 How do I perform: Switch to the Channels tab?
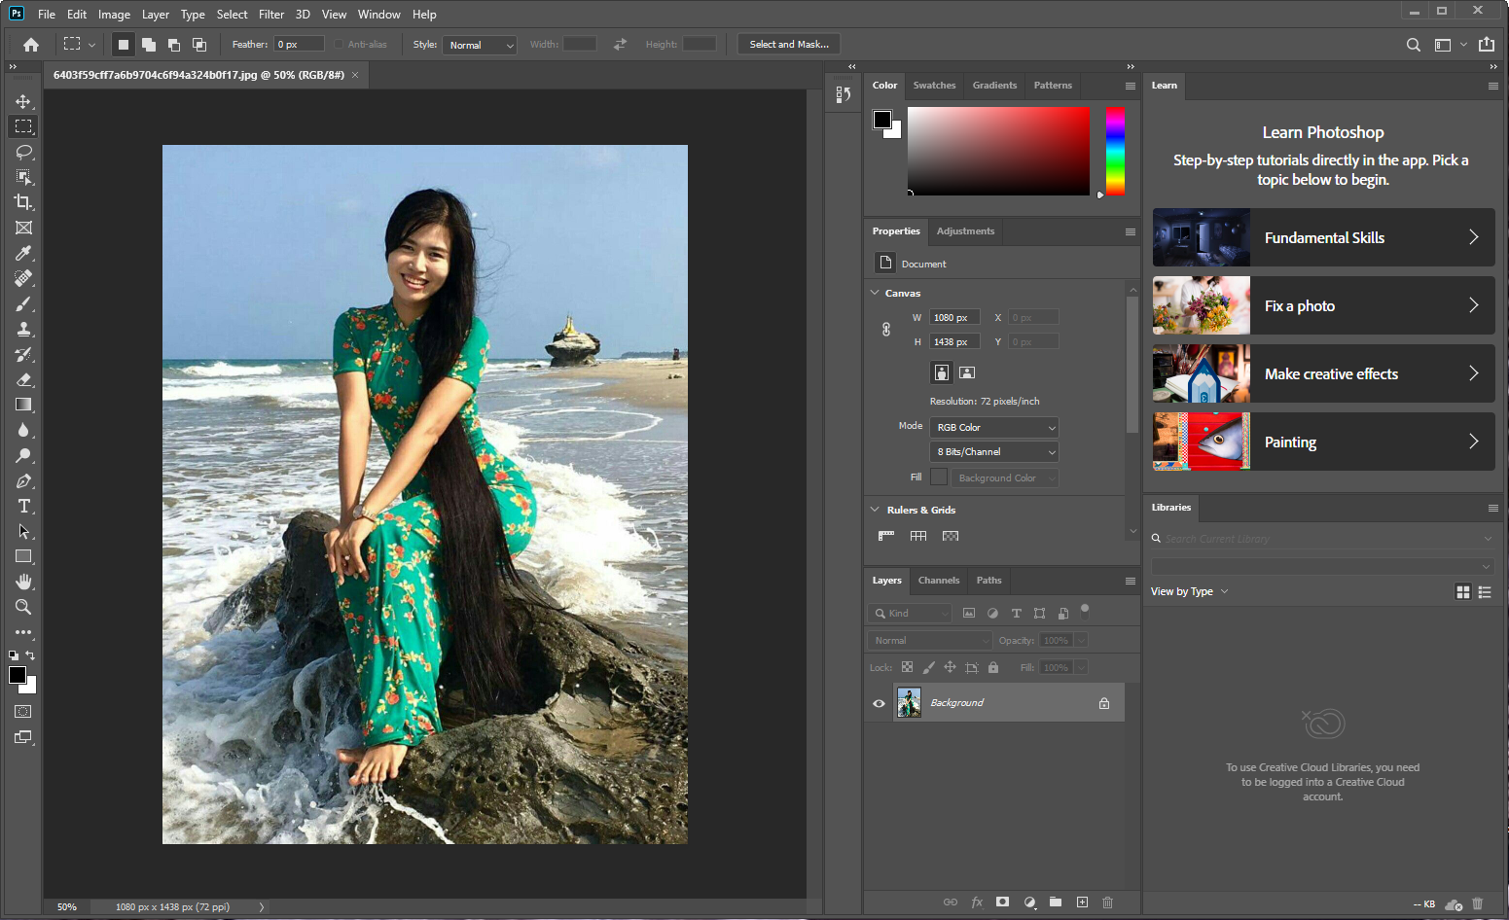(938, 581)
